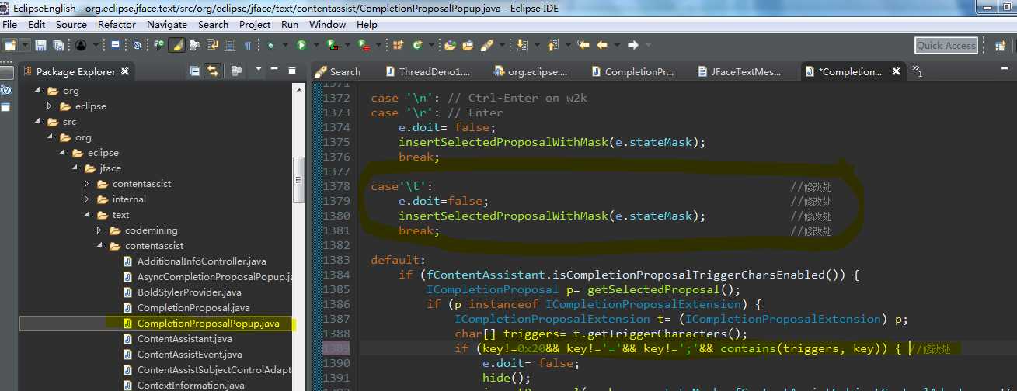Click line number 1378 in editor gutter
This screenshot has height=391, width=1017.
pos(336,187)
